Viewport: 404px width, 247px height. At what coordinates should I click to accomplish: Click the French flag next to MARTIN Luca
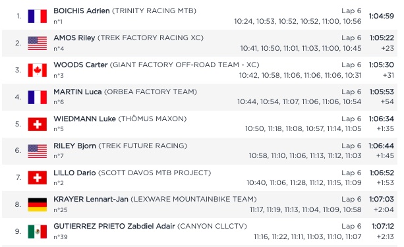pos(38,97)
